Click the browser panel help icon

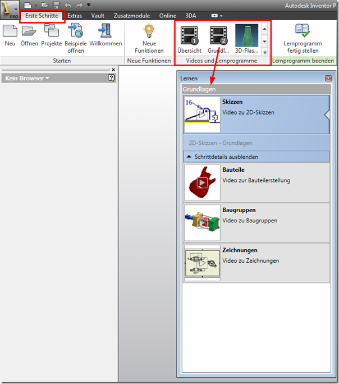pos(111,78)
